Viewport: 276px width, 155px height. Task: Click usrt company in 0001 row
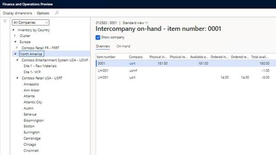click(132, 63)
